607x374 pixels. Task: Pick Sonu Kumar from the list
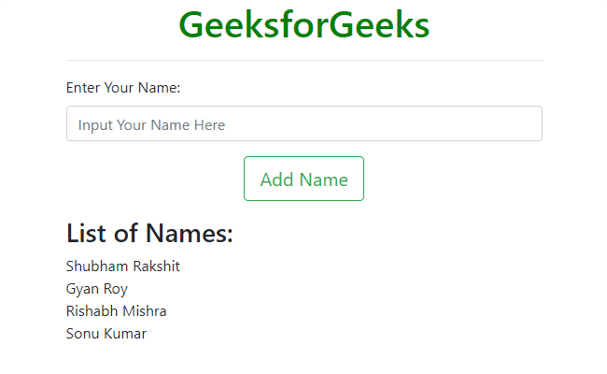click(x=106, y=334)
